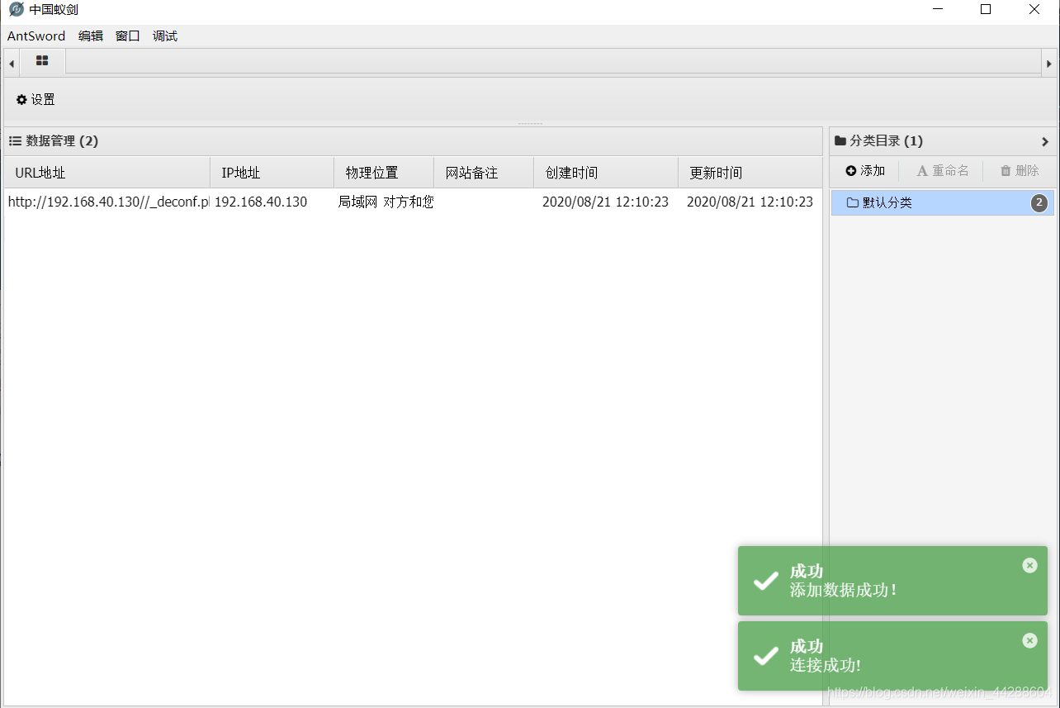Viewport: 1060px width, 708px height.
Task: Click the 中国蚁剑 app icon in title bar
Action: [x=17, y=10]
